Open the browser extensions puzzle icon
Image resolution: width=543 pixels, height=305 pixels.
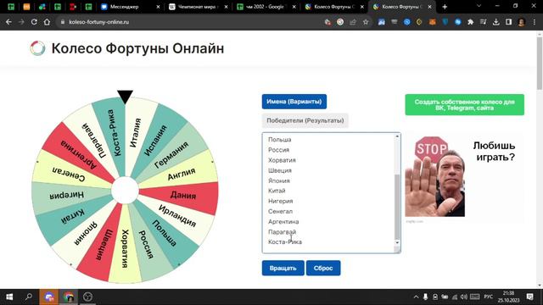(x=470, y=22)
